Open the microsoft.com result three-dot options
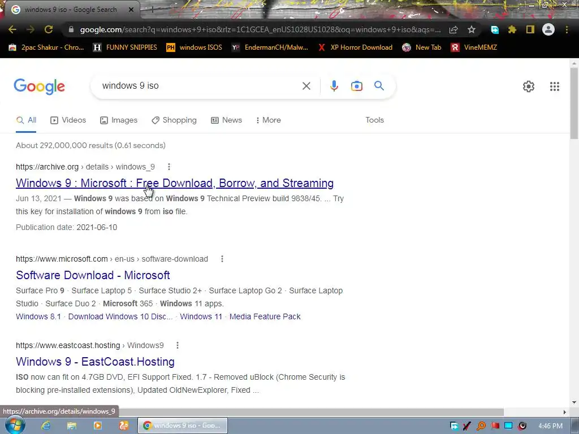The width and height of the screenshot is (579, 434). click(222, 259)
